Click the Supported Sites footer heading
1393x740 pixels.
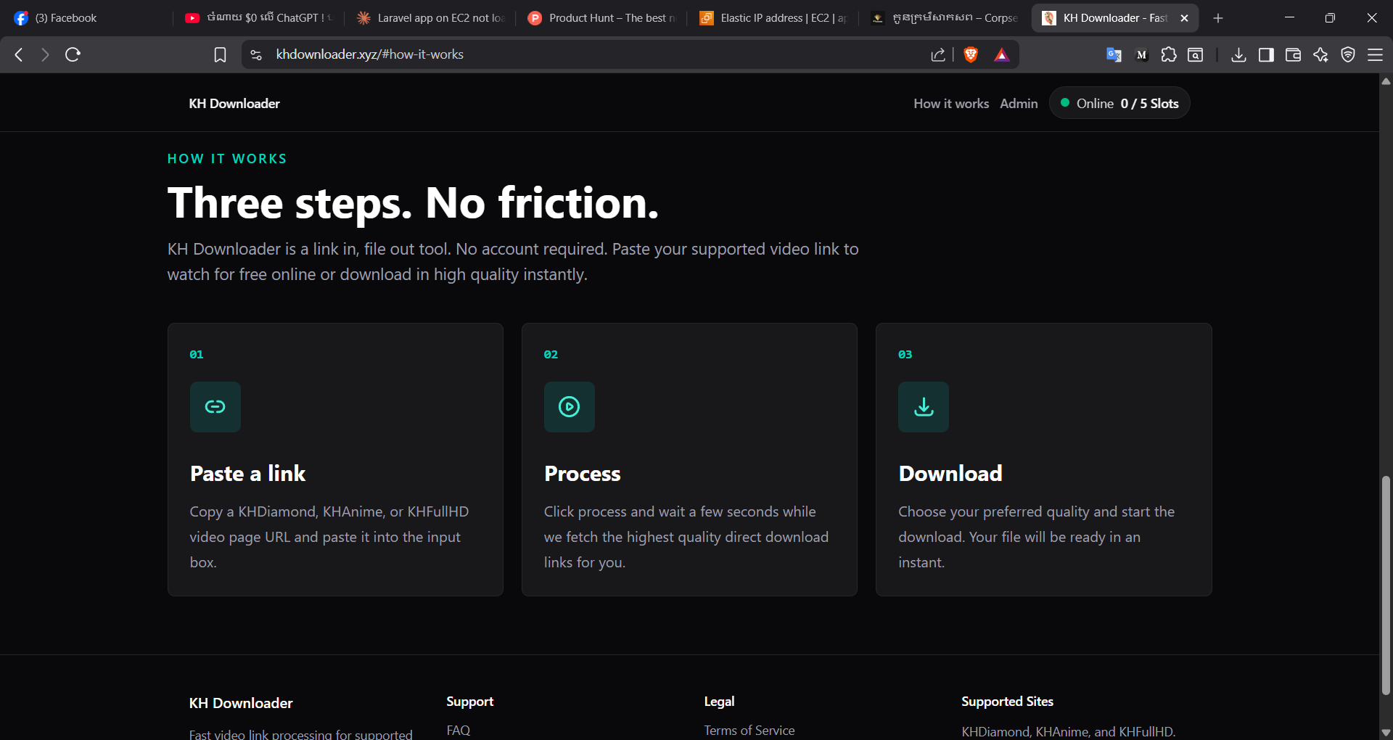(1007, 702)
